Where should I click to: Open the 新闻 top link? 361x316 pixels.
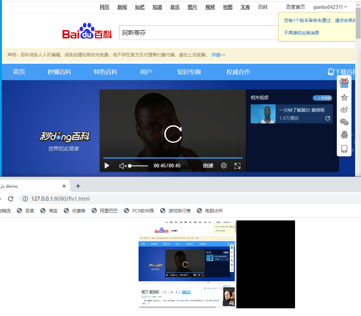point(122,7)
